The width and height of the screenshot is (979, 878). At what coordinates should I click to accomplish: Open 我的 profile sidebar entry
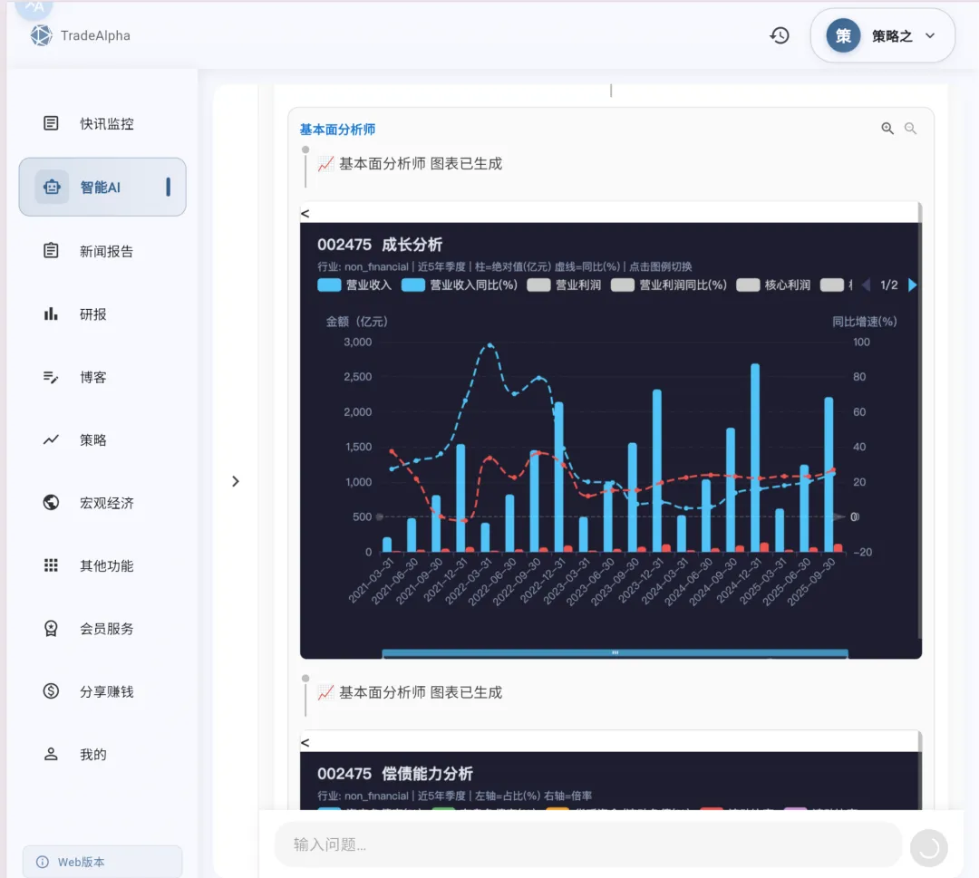coord(102,755)
